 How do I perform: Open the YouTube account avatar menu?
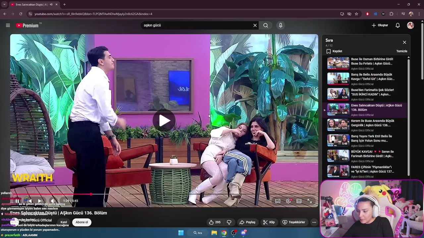(410, 25)
